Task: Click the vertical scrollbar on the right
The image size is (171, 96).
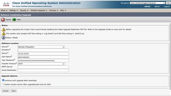Action: [170, 57]
